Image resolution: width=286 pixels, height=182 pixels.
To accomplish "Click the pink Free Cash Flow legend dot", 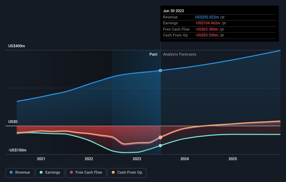I will [x=71, y=172].
